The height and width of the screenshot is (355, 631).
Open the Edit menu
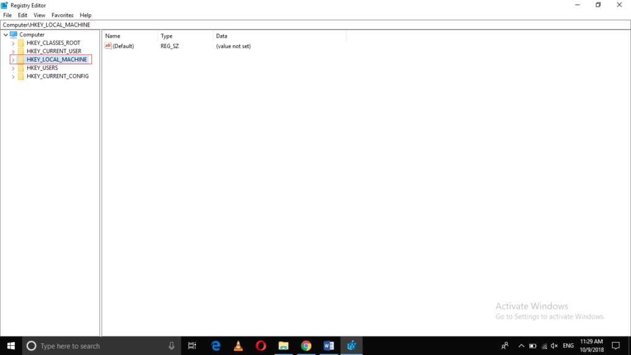point(22,15)
